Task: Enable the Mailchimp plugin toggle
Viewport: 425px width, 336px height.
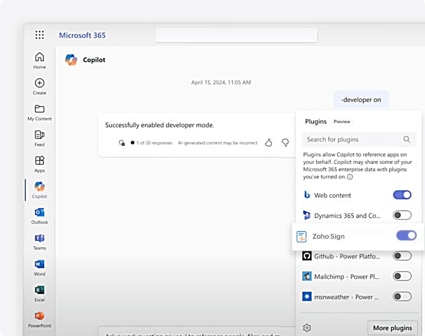Action: (x=402, y=276)
